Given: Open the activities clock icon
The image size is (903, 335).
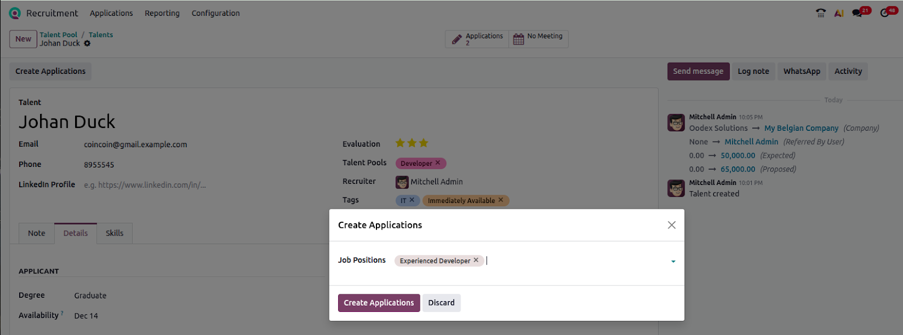Looking at the screenshot, I should tap(885, 13).
